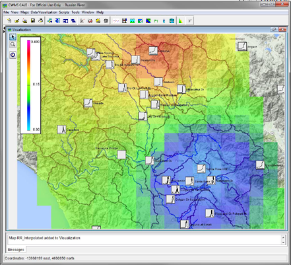Click the red scatter chart toolbar icon
The width and height of the screenshot is (291, 265).
coord(90,21)
